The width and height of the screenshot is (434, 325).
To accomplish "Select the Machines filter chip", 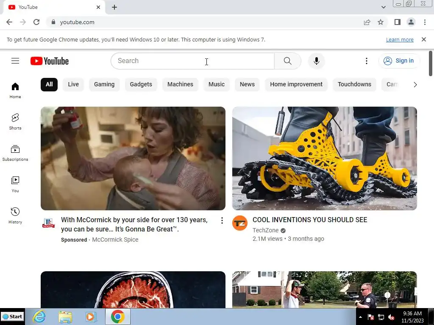I will 180,85.
